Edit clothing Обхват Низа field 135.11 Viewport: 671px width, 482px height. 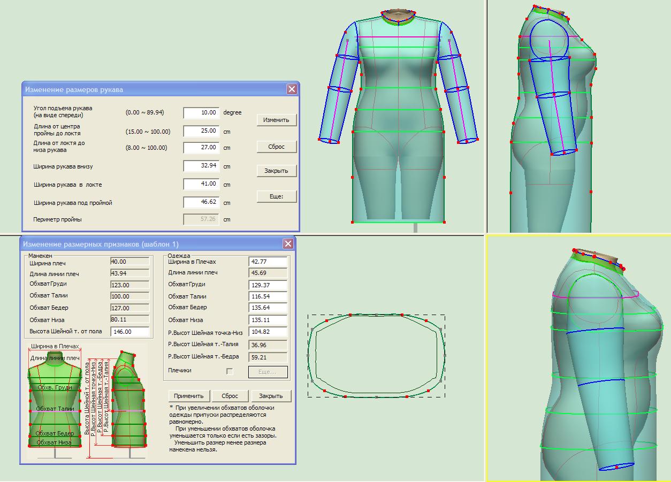(268, 320)
